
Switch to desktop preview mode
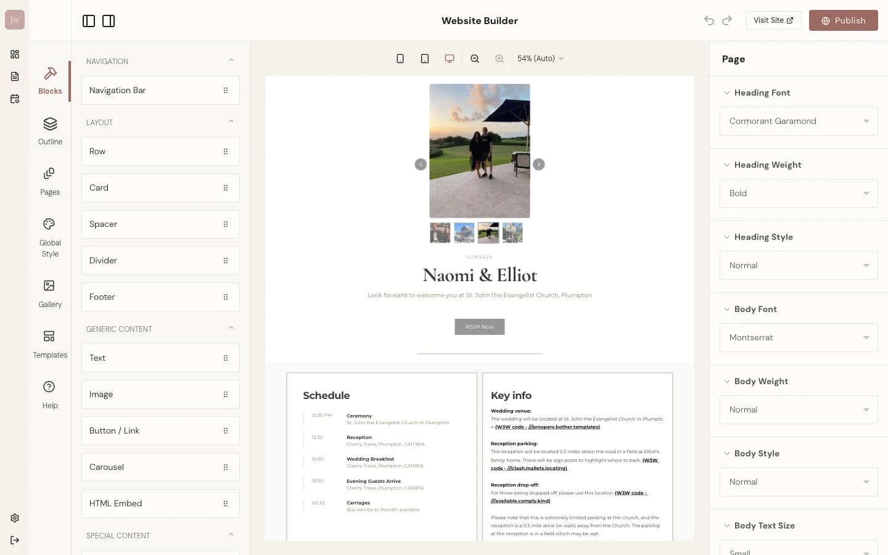[449, 58]
